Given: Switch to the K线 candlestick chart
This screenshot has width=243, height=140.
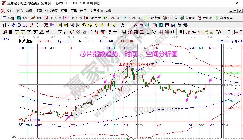Looking at the screenshot, I should [36, 18].
